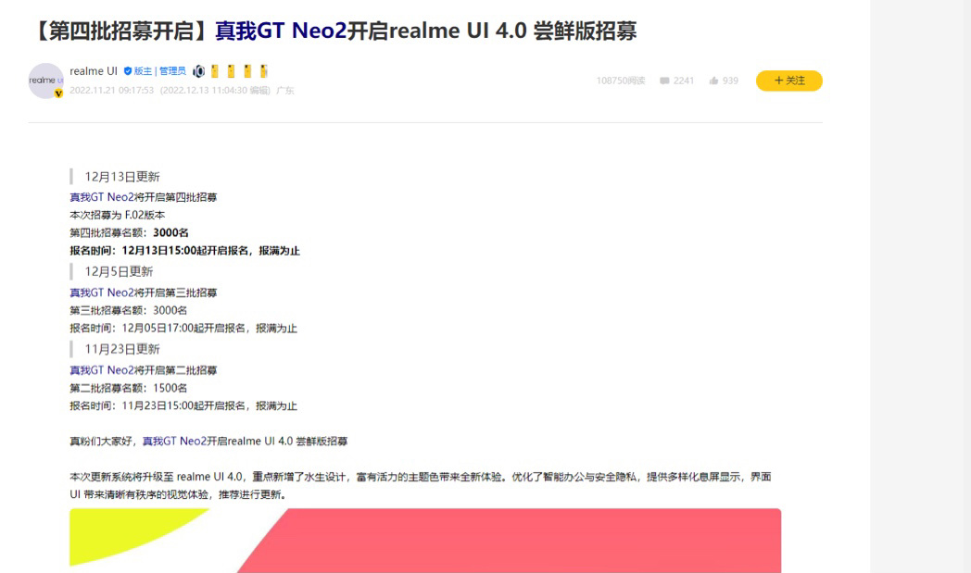Click the edit time 2022.12.13 11:04:30 编辑

(x=215, y=91)
